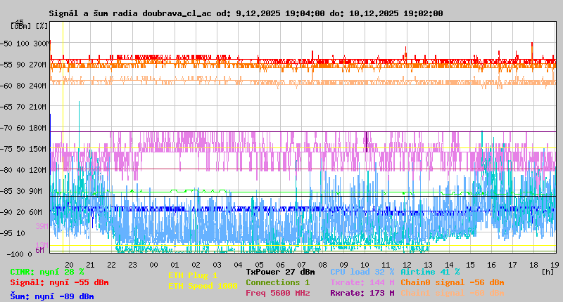Click the CINR legend entry
563x302 pixels.
click(47, 271)
